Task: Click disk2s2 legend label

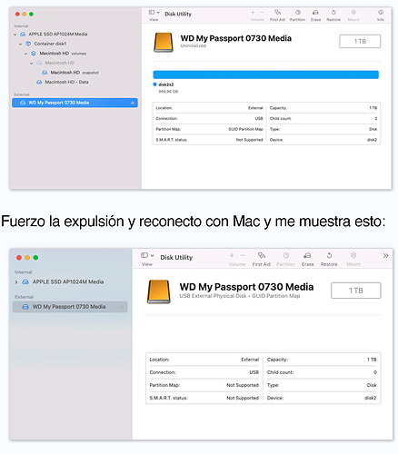Action: tap(166, 84)
